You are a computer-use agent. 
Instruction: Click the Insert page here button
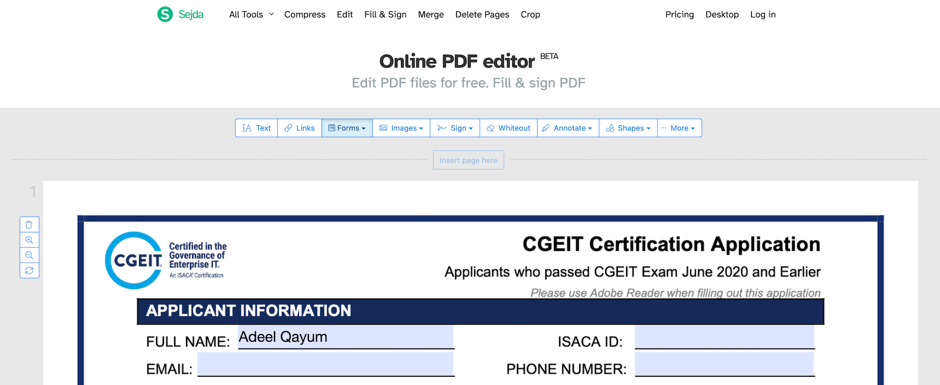coord(468,160)
